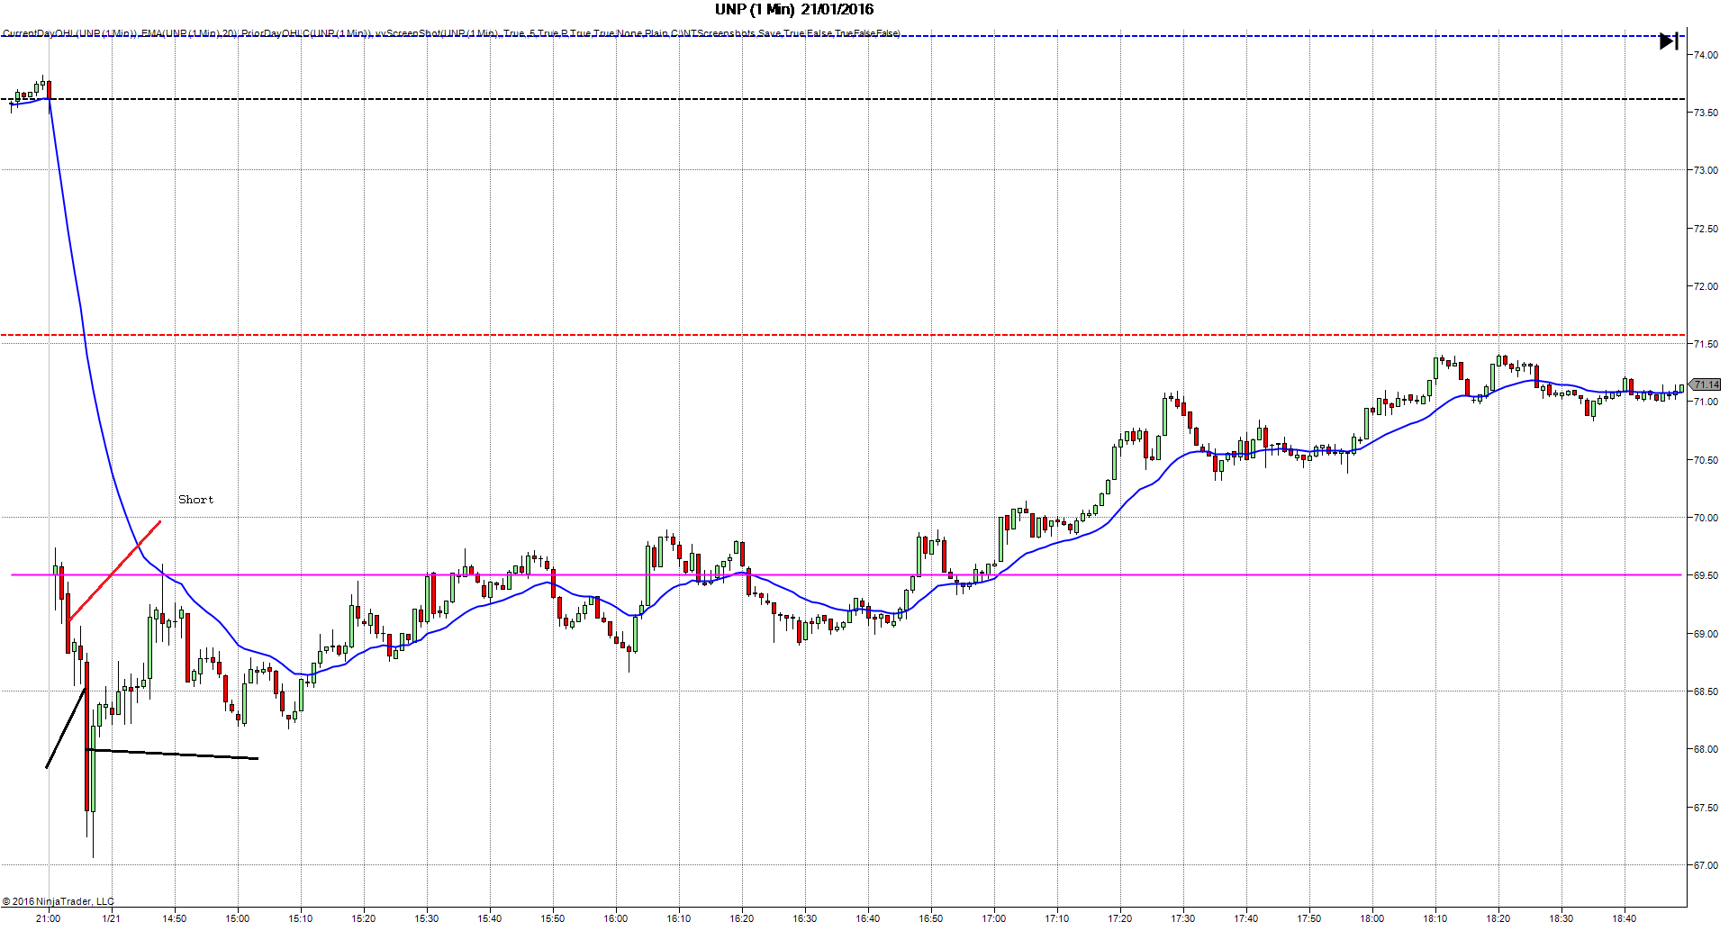Click the 17:30 time axis label

pyautogui.click(x=1183, y=918)
